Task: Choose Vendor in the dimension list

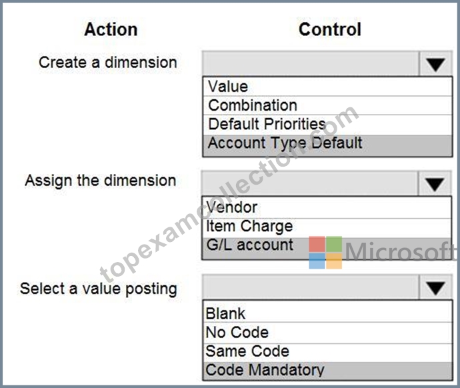Action: tap(327, 207)
